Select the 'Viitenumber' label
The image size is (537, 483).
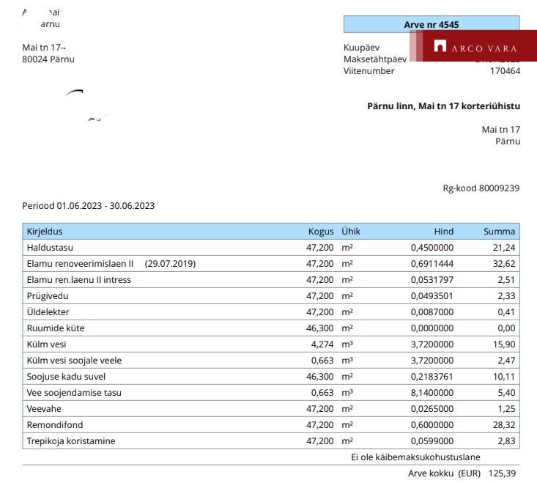[369, 71]
